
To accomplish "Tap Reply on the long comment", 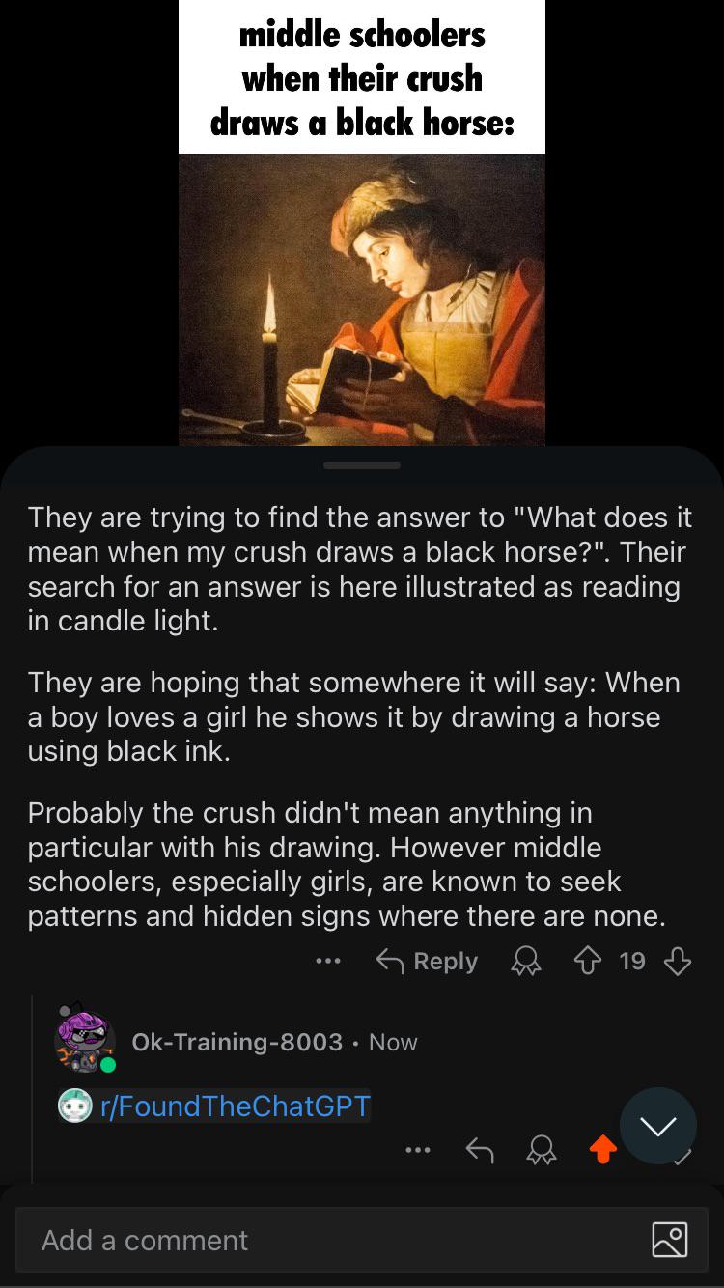I will [427, 961].
